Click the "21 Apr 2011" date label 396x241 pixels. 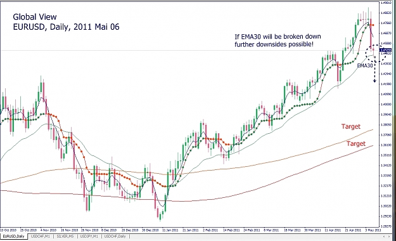click(352, 230)
